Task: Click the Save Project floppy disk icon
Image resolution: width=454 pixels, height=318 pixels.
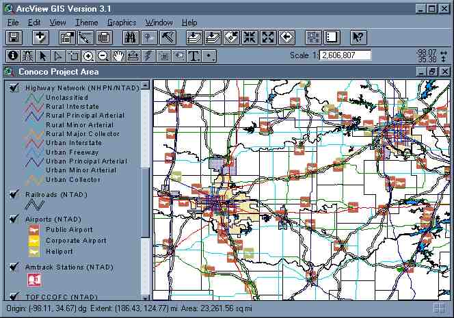Action: pyautogui.click(x=14, y=38)
